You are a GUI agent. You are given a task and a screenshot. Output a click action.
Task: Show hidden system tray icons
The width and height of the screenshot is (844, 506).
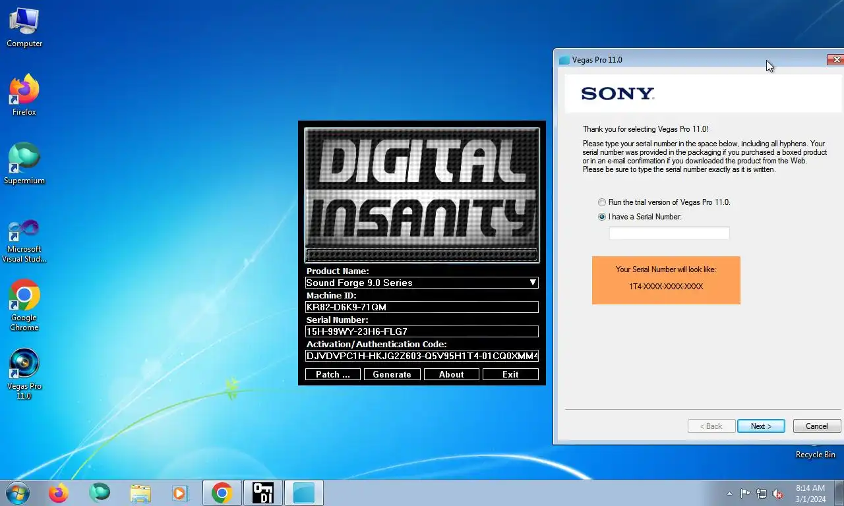[x=729, y=493]
